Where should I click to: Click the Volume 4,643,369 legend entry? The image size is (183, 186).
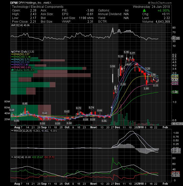coord(24,70)
